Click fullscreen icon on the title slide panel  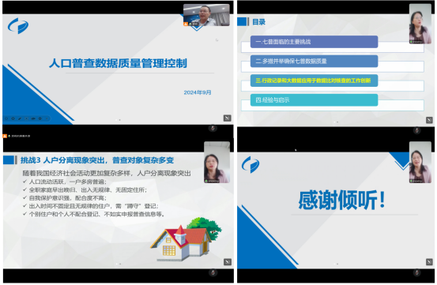227,118
